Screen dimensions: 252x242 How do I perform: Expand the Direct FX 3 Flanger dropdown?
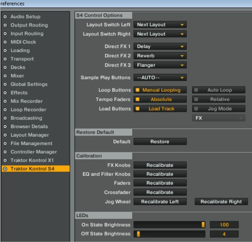pos(160,65)
